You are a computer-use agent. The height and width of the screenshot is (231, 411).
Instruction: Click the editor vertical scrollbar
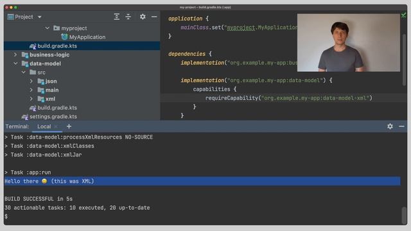(404, 59)
